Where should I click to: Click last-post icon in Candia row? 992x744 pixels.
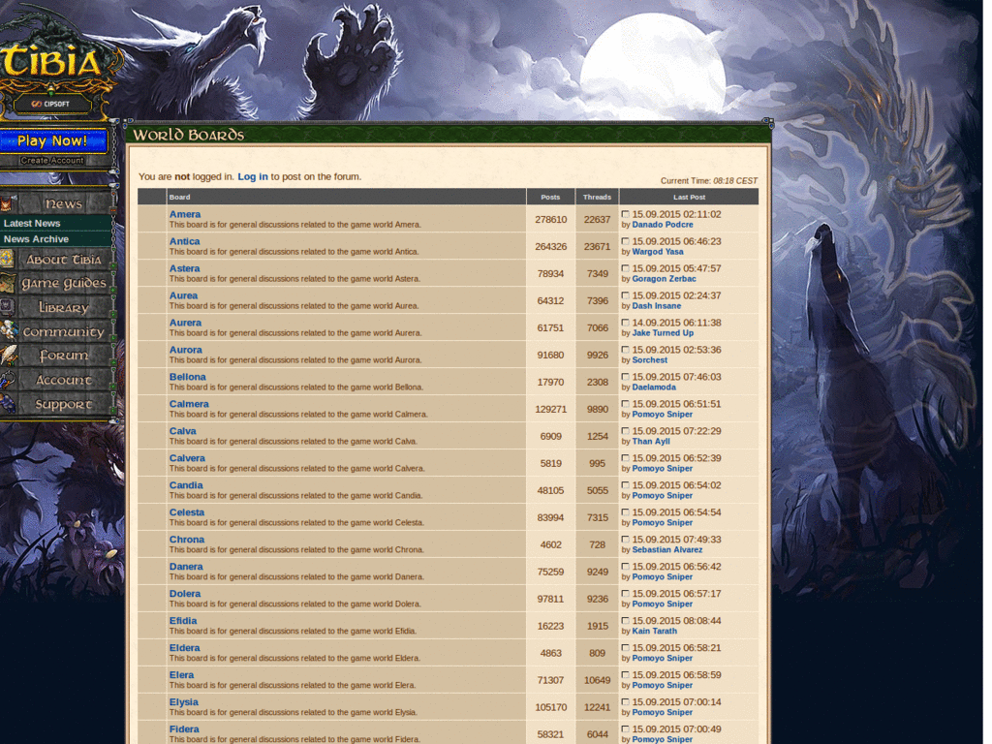[626, 485]
